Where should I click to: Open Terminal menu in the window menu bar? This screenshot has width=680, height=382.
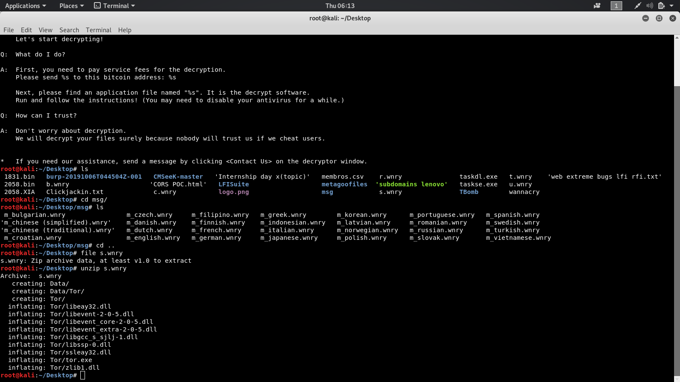point(99,30)
